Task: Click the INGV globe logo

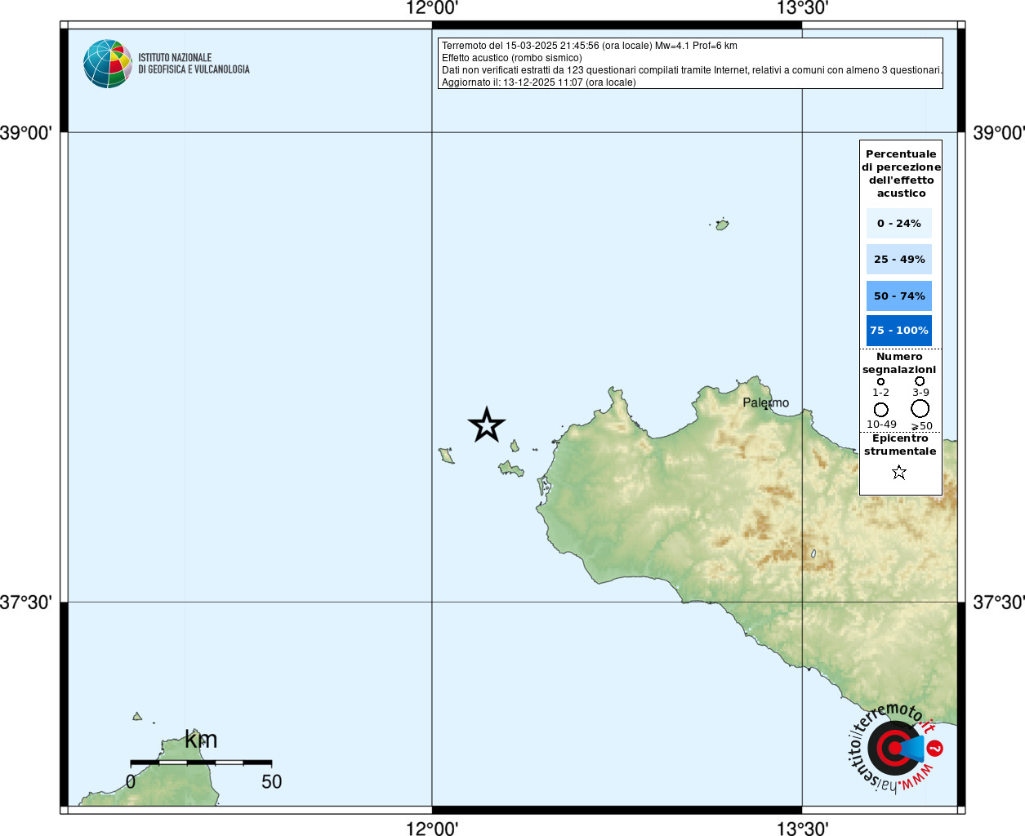Action: coord(108,64)
